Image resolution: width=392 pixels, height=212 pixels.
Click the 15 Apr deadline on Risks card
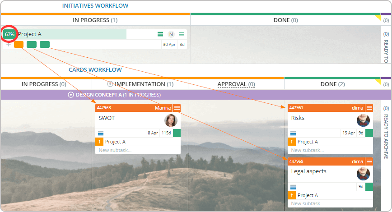(x=349, y=133)
